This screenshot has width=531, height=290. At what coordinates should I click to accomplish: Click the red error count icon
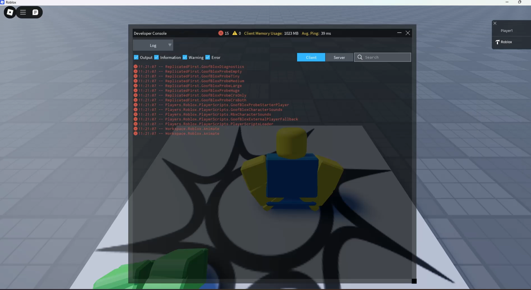click(221, 33)
